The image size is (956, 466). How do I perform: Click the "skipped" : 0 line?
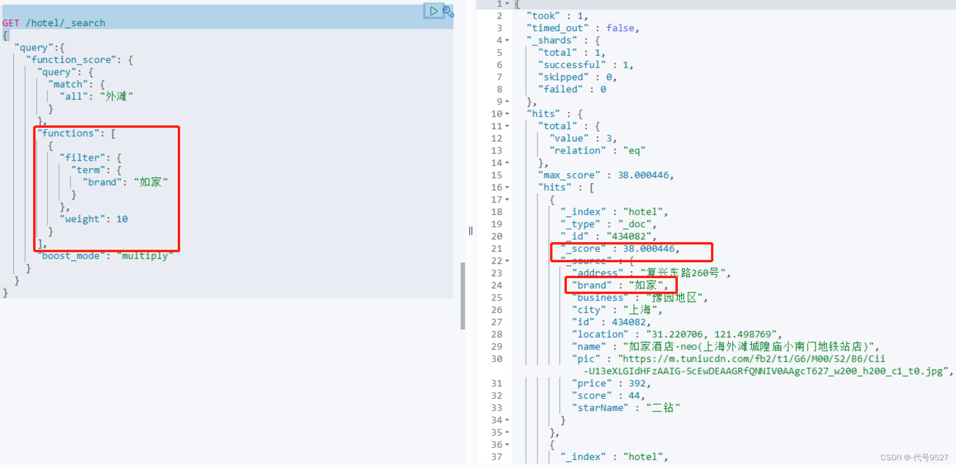(x=577, y=77)
